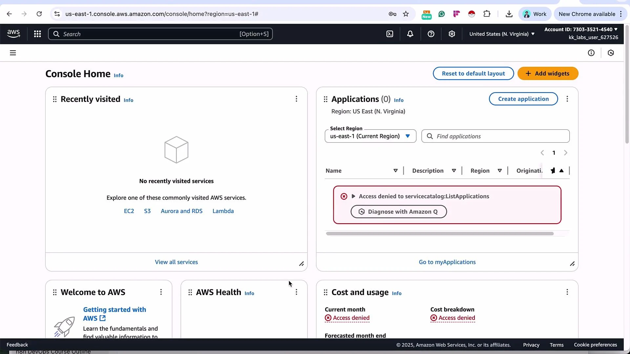
Task: Open the Select Region us-east-1 dropdown
Action: coord(370,136)
